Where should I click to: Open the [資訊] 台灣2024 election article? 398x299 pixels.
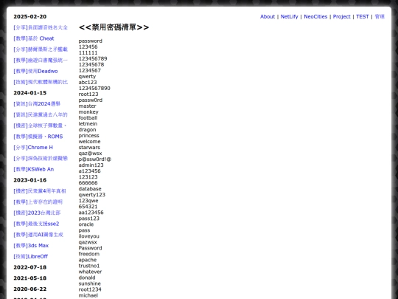point(37,104)
